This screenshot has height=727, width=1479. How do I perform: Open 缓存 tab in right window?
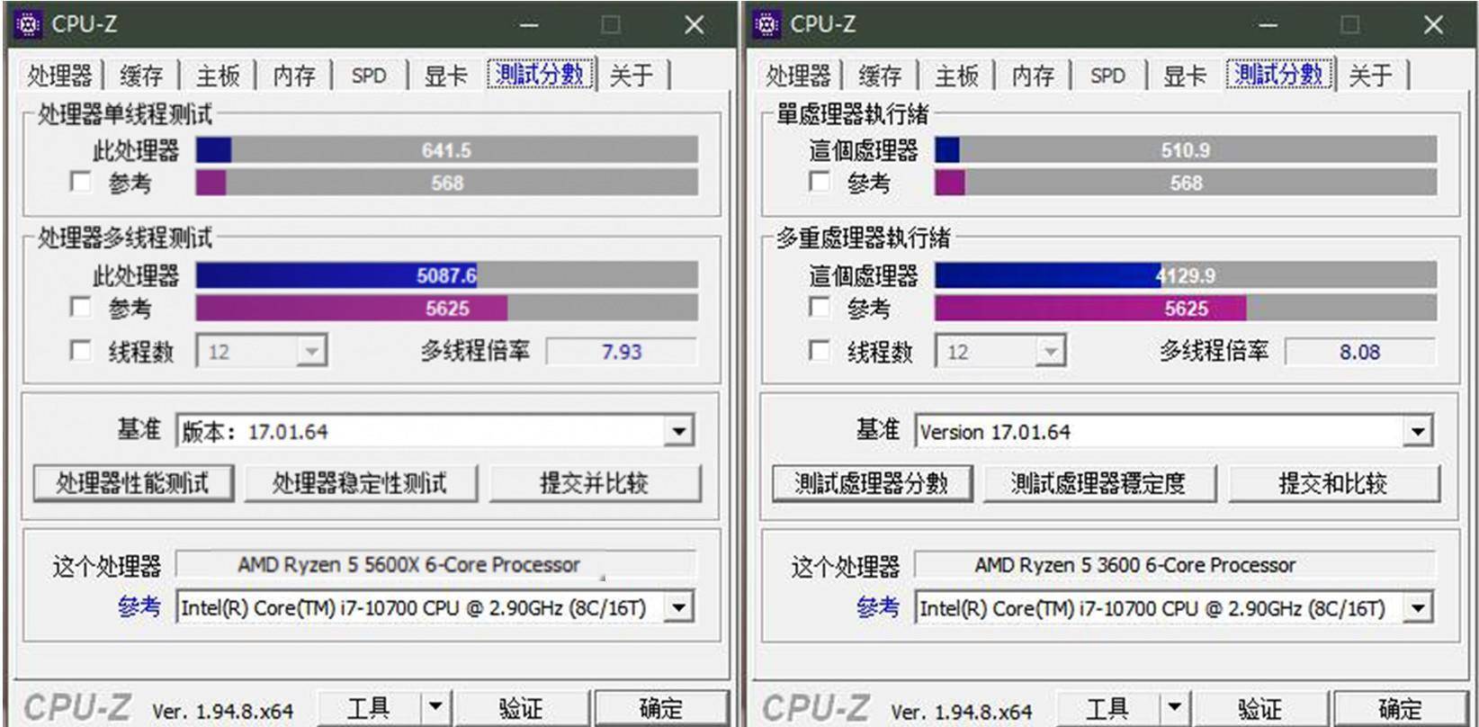coord(880,76)
